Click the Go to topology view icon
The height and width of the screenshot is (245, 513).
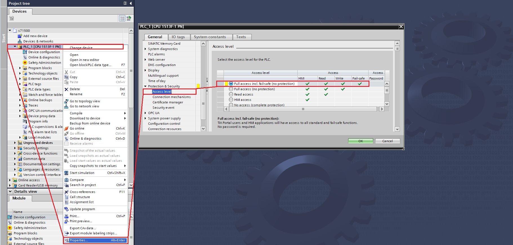coord(66,101)
